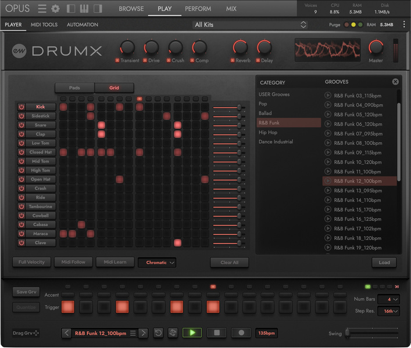
Task: Click the Load groove button
Action: tap(384, 262)
